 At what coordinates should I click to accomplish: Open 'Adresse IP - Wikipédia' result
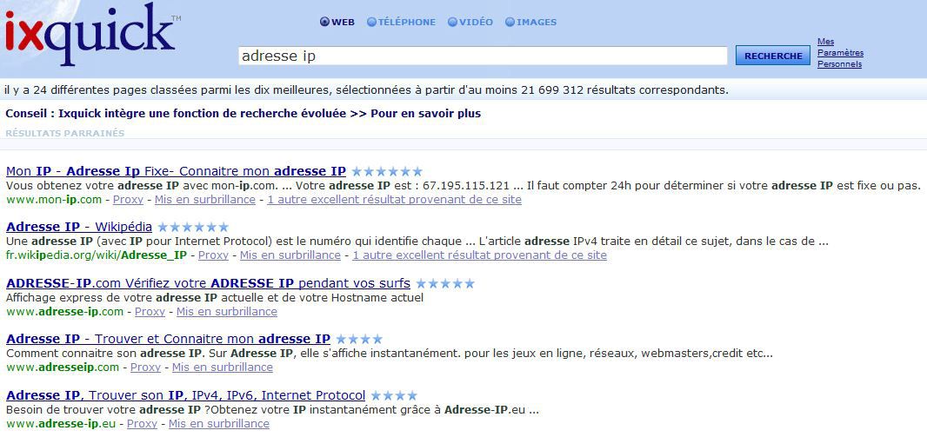(78, 227)
